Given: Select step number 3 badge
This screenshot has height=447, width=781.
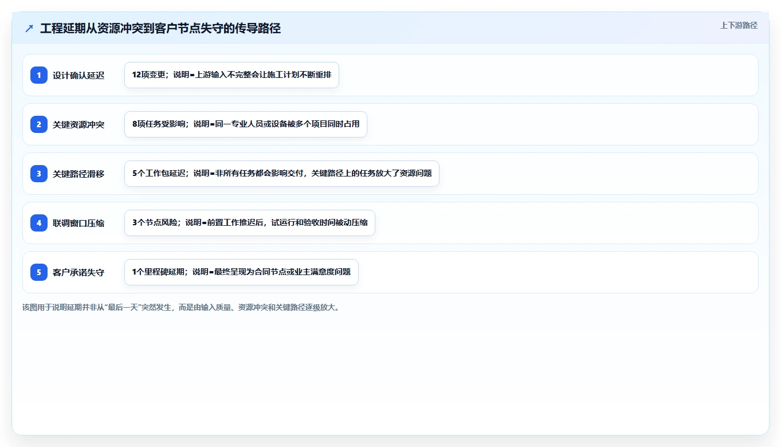Looking at the screenshot, I should (x=39, y=174).
